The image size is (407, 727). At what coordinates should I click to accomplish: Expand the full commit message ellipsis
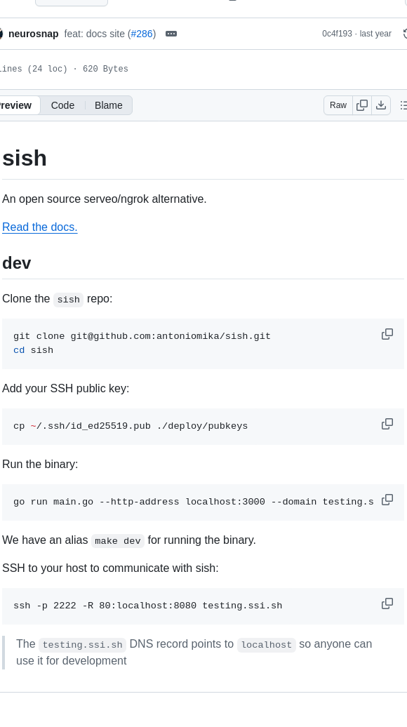pyautogui.click(x=171, y=34)
